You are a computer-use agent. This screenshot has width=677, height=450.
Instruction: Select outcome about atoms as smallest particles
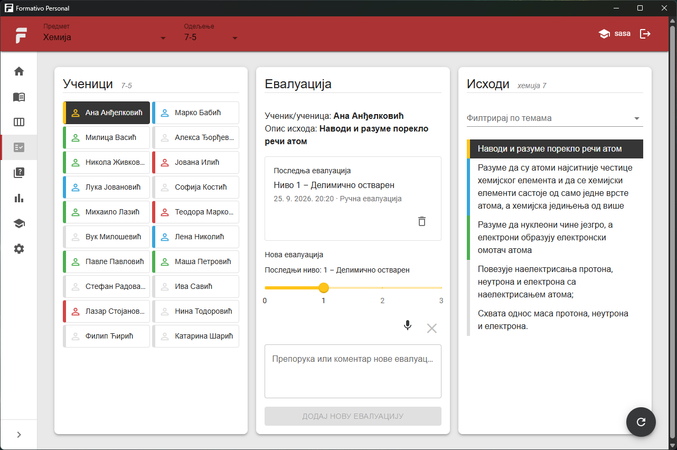click(x=555, y=187)
